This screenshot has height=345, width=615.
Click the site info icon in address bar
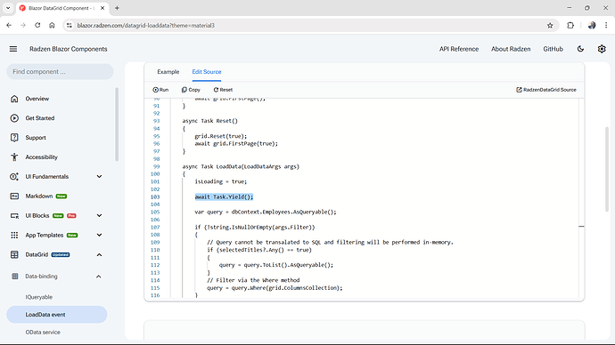[x=70, y=26]
